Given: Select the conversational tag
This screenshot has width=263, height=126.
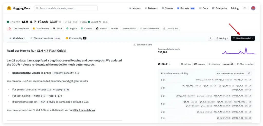Looking at the screenshot, I should [x=129, y=28].
